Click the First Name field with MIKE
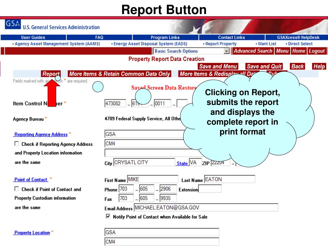The image size is (328, 246). click(152, 179)
